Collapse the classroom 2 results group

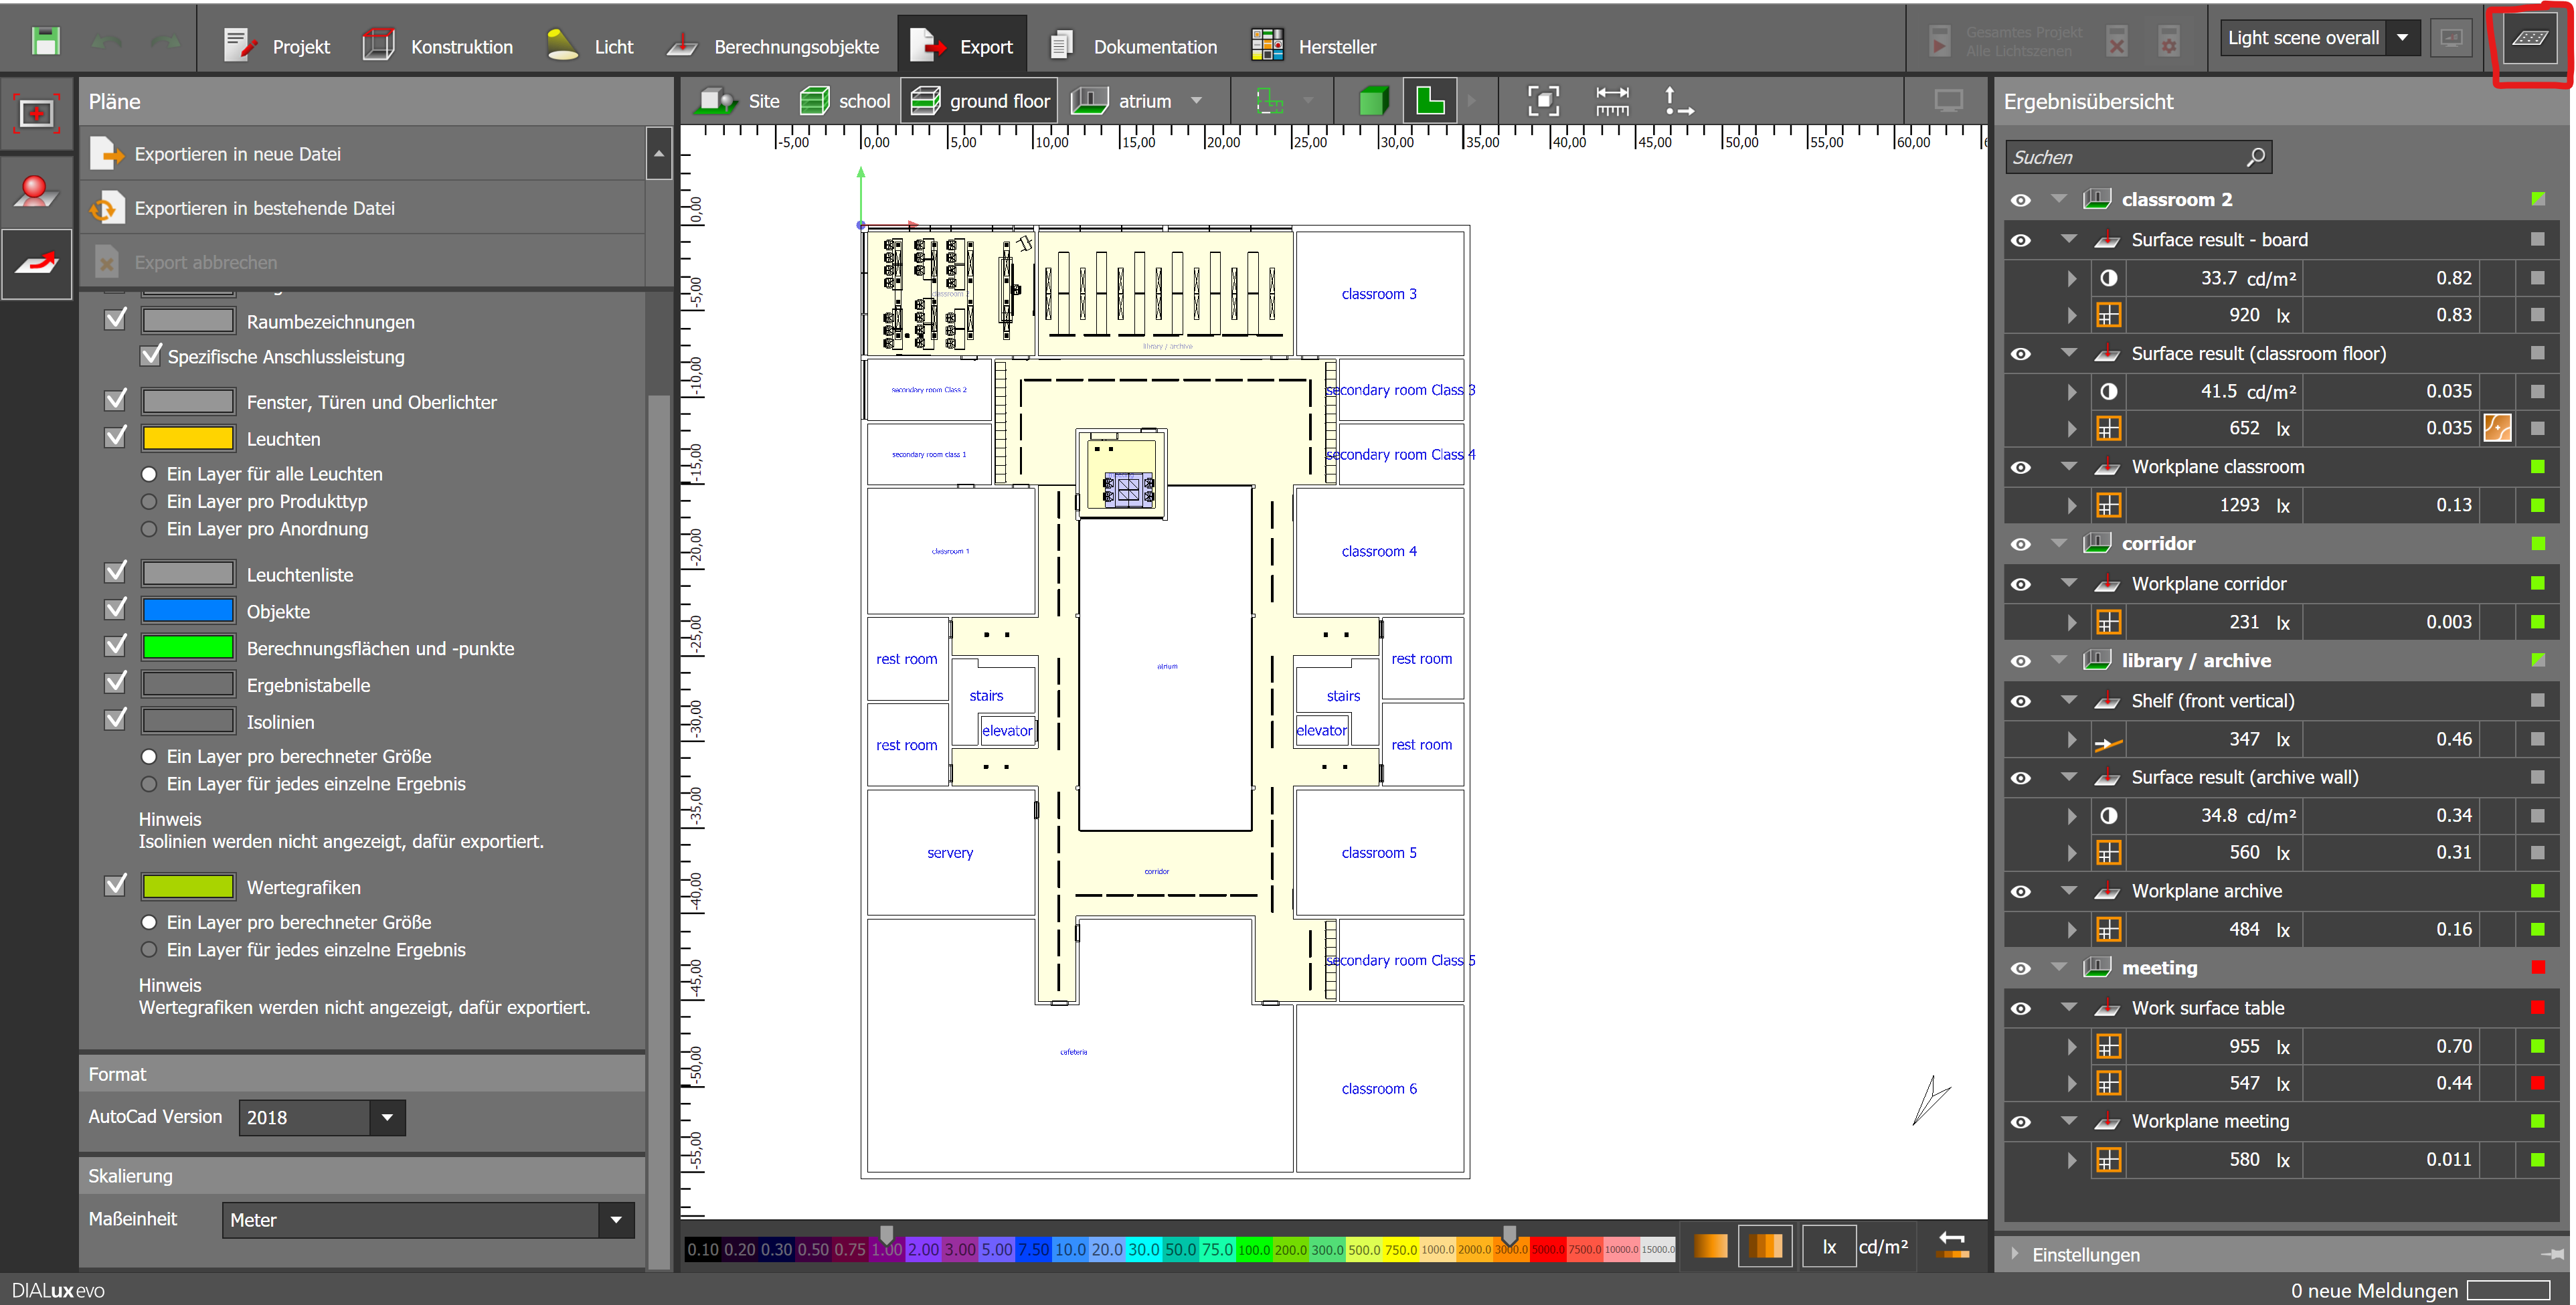pyautogui.click(x=2058, y=199)
